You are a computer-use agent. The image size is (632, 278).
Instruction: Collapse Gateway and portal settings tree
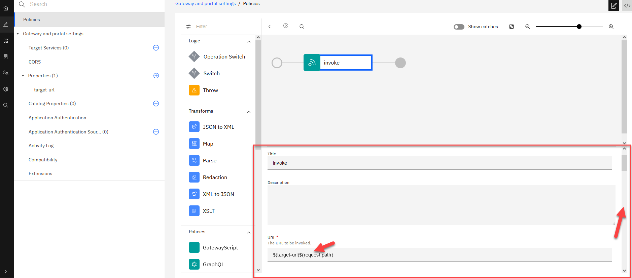click(18, 34)
